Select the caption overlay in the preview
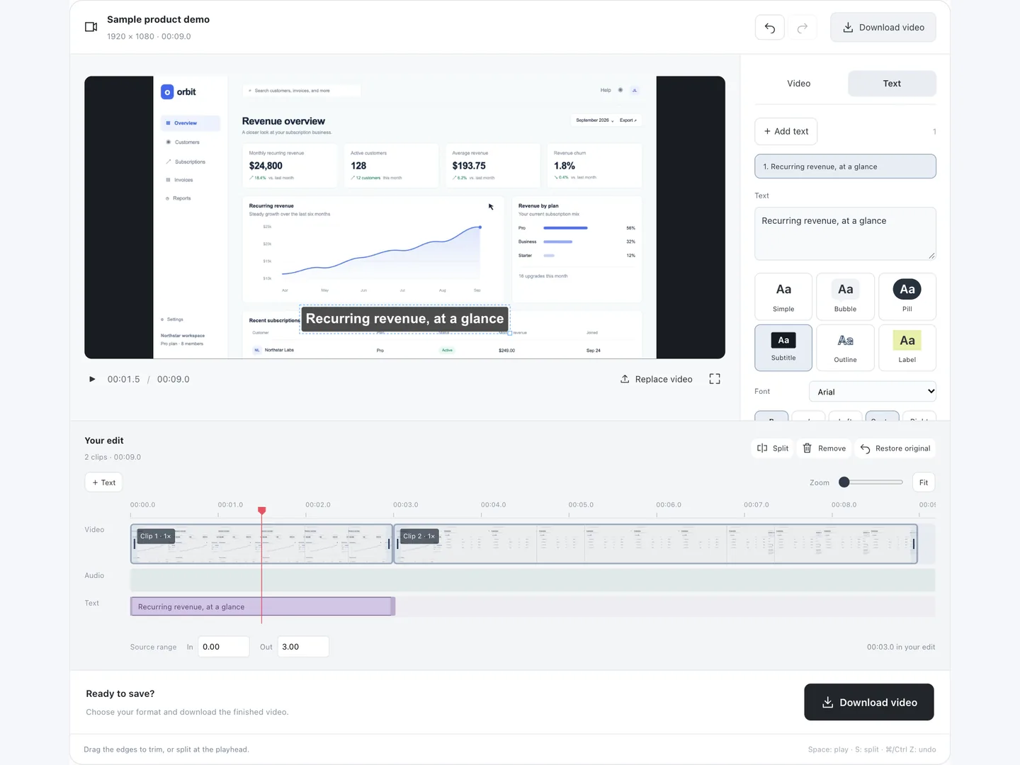This screenshot has width=1020, height=765. click(404, 319)
